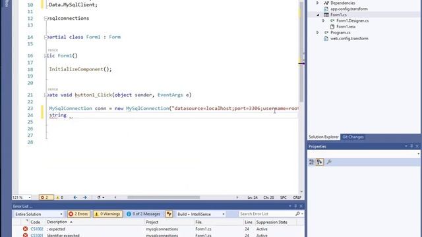Click the Program.cs C# file icon
Screen dimensions: 422x237
tap(326, 32)
